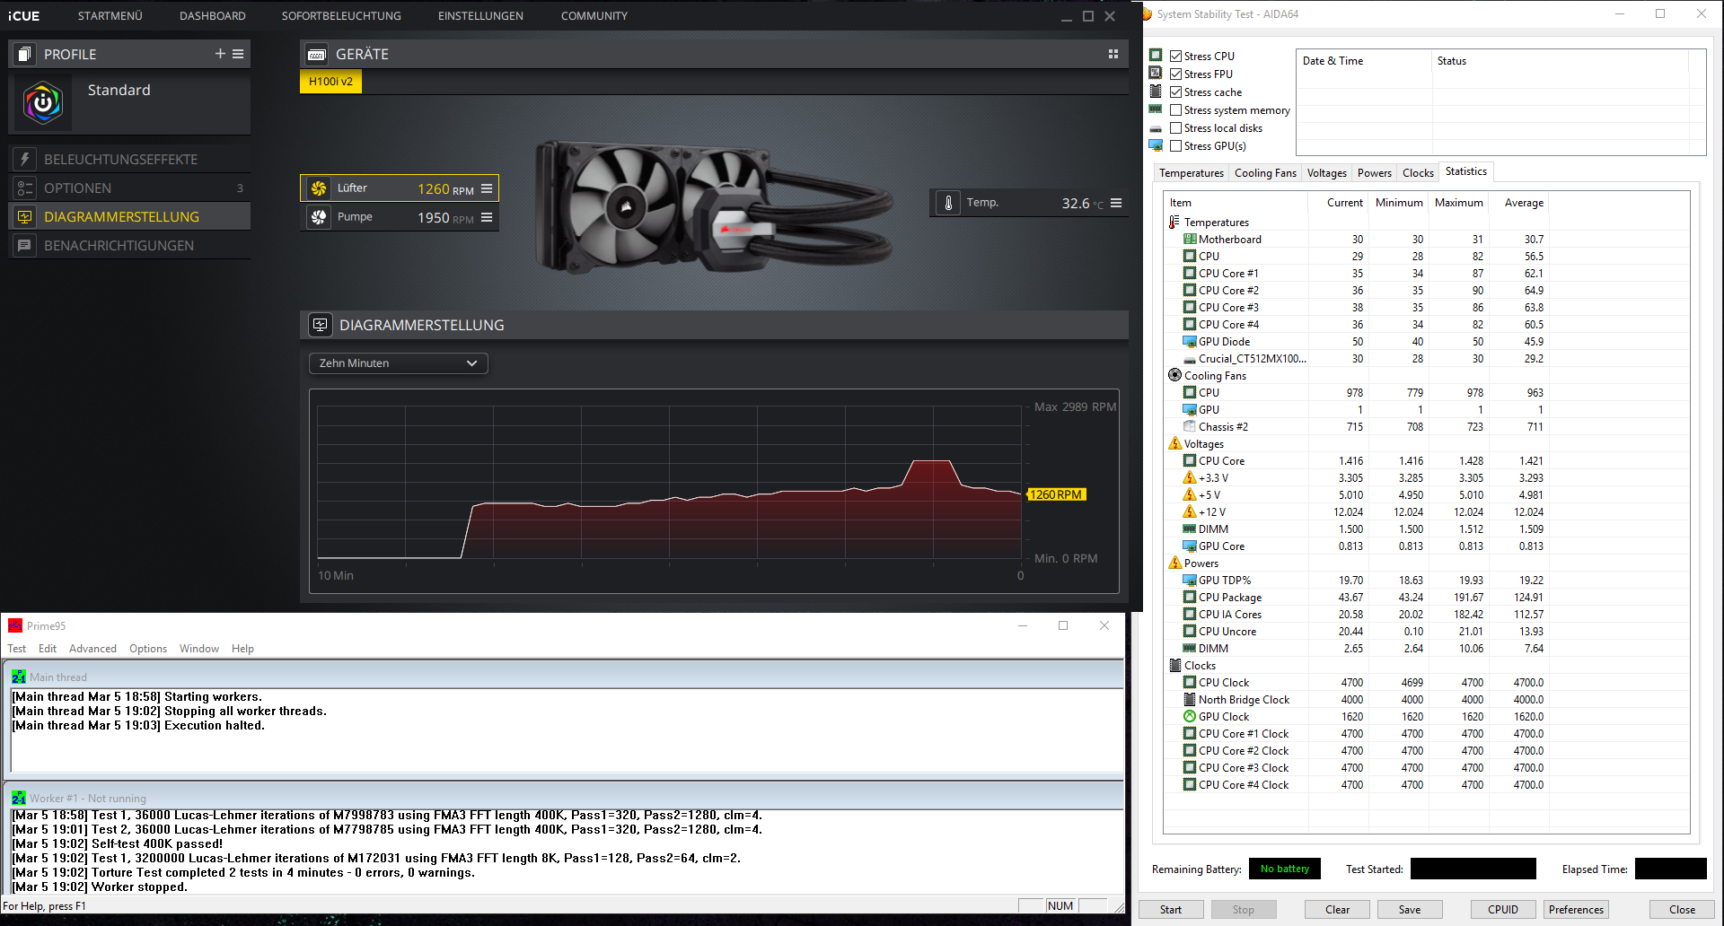Open the AIDA64 Preferences button
The height and width of the screenshot is (926, 1724).
point(1576,909)
